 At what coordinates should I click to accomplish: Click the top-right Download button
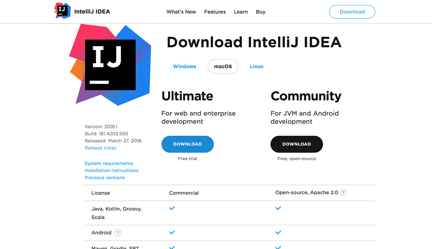(352, 12)
